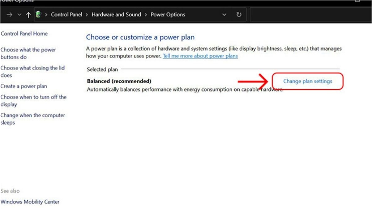Click the Balanced (recommended) plan name
Screen dimensions: 372x209
point(119,81)
